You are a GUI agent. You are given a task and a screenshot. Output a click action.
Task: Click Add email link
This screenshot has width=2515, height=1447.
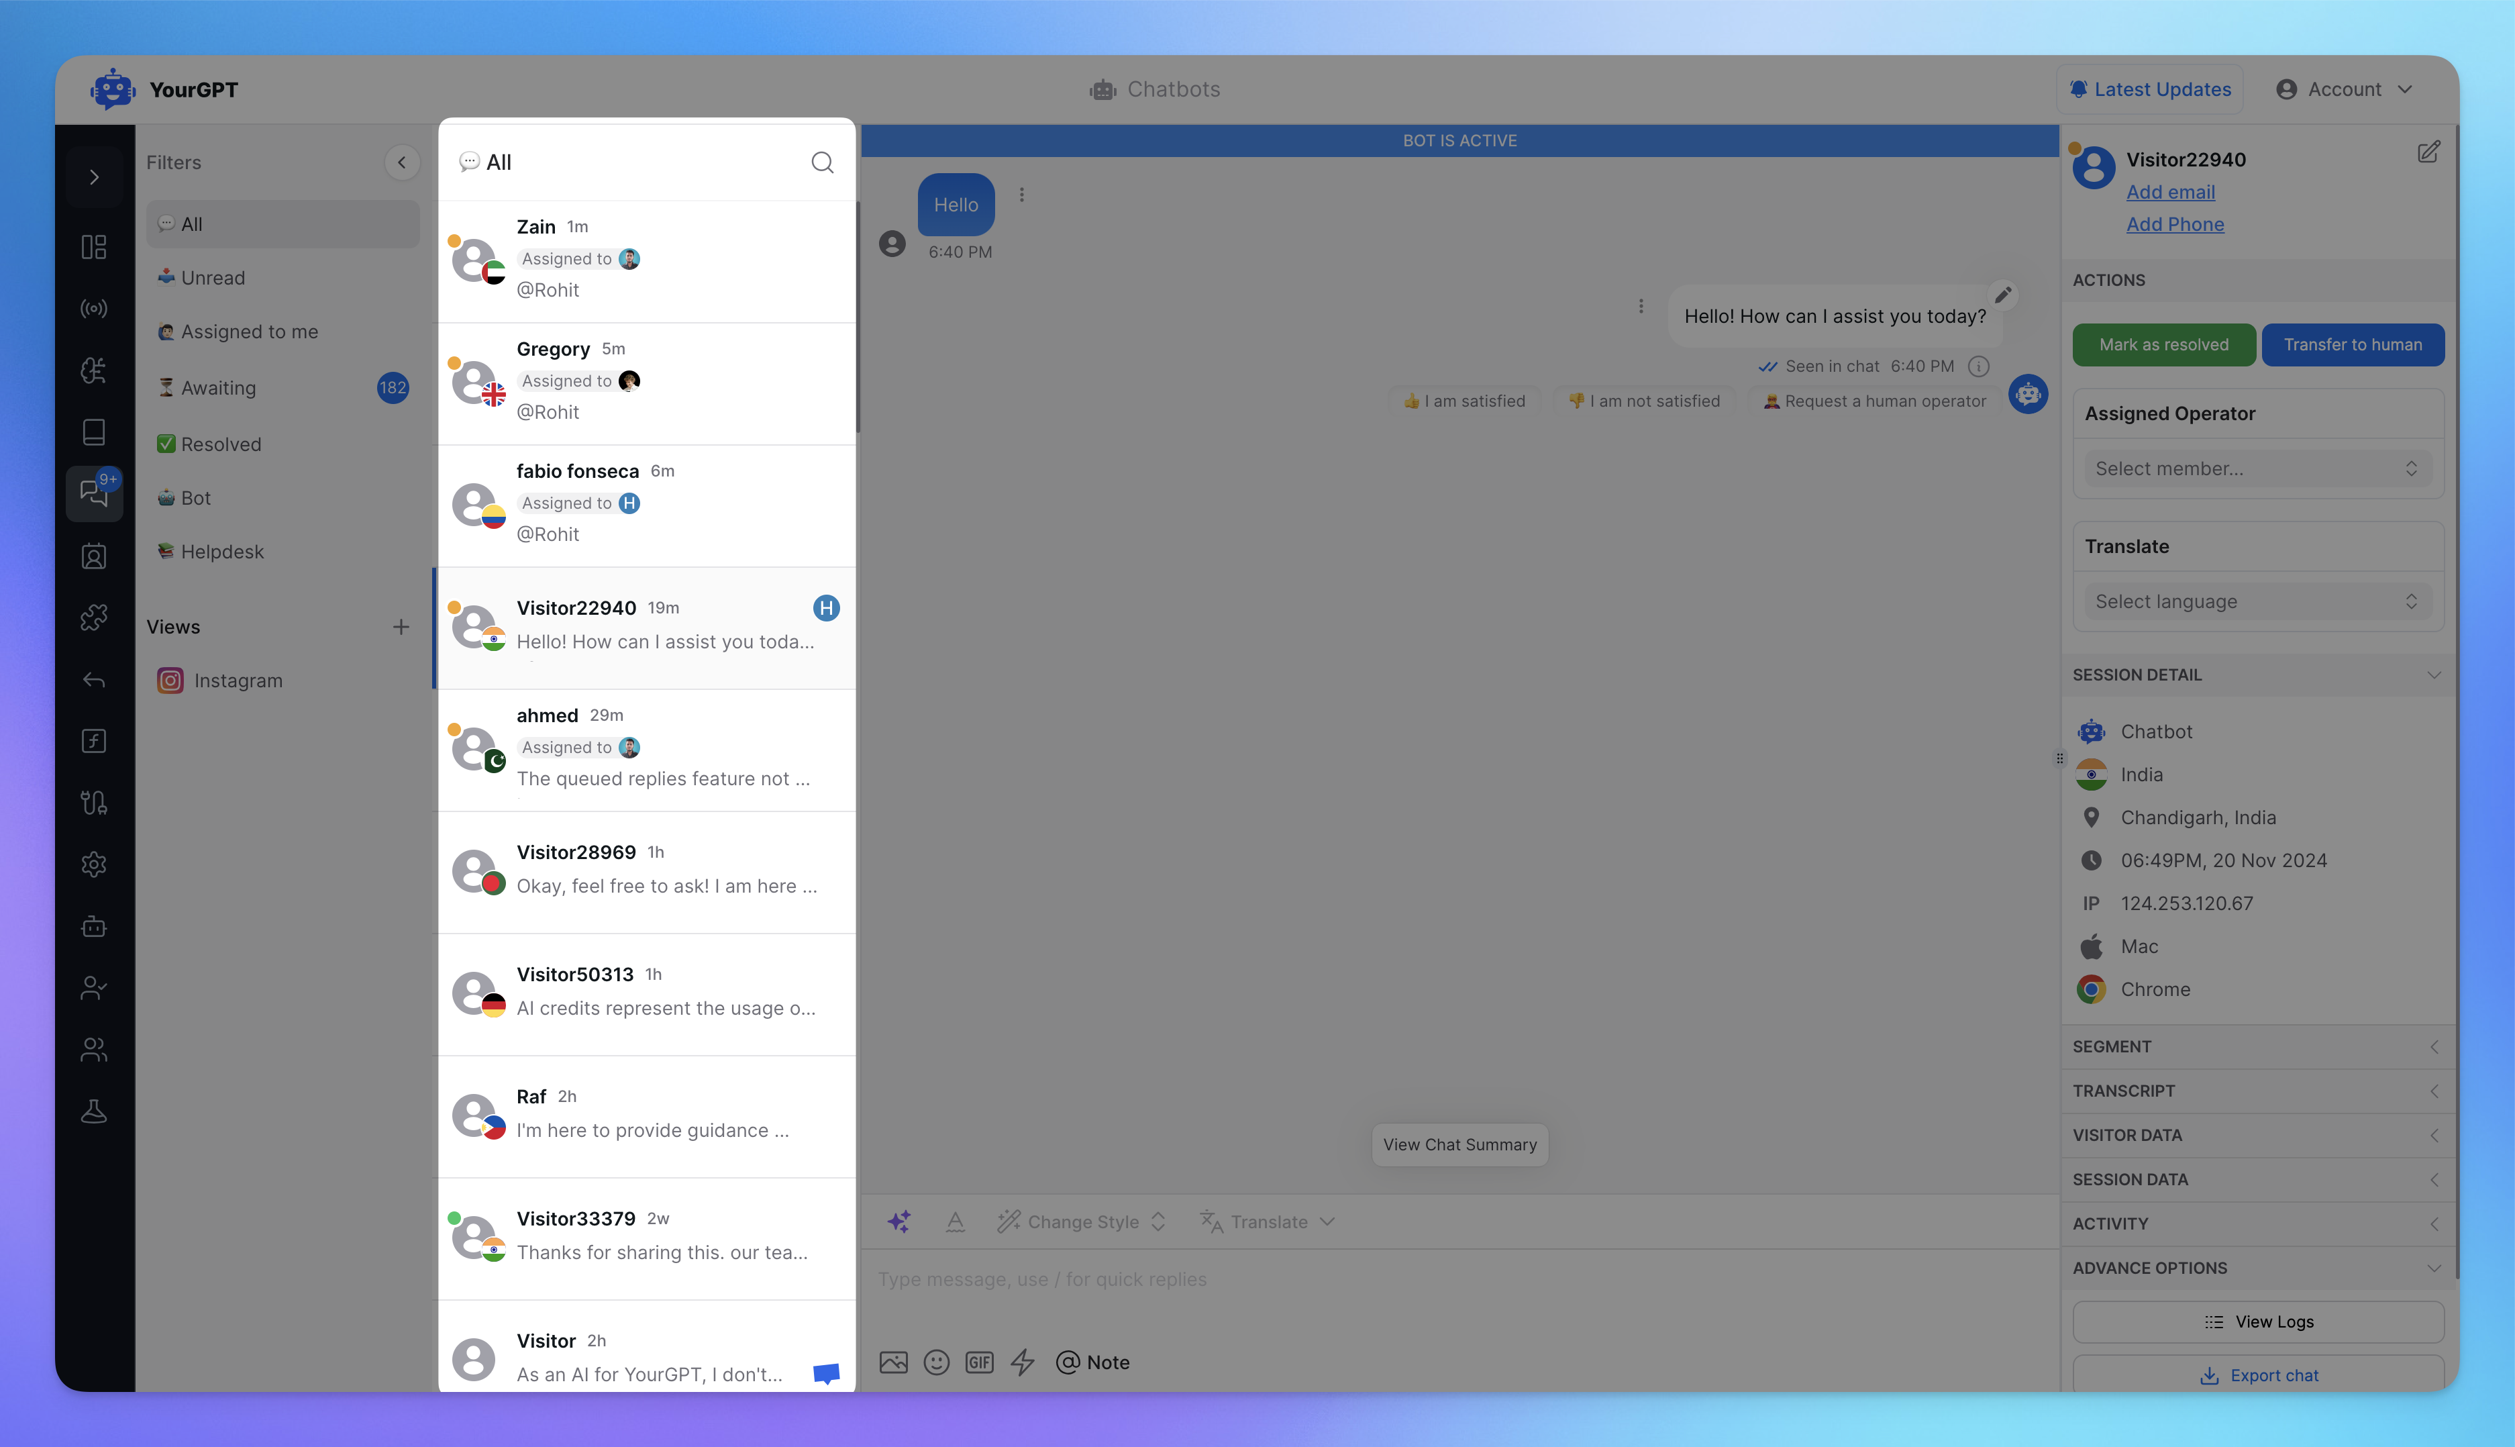[2170, 192]
